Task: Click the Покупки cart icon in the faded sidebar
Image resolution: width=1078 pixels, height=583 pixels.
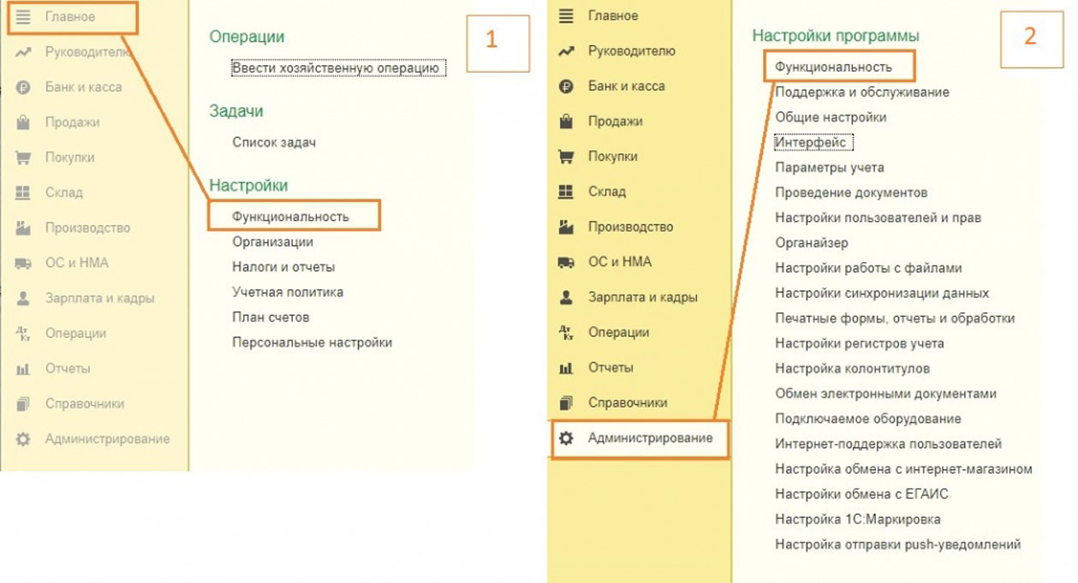Action: [x=24, y=158]
